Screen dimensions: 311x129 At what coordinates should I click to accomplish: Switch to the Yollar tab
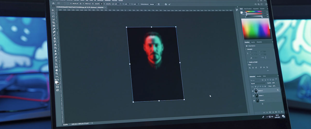(264, 76)
